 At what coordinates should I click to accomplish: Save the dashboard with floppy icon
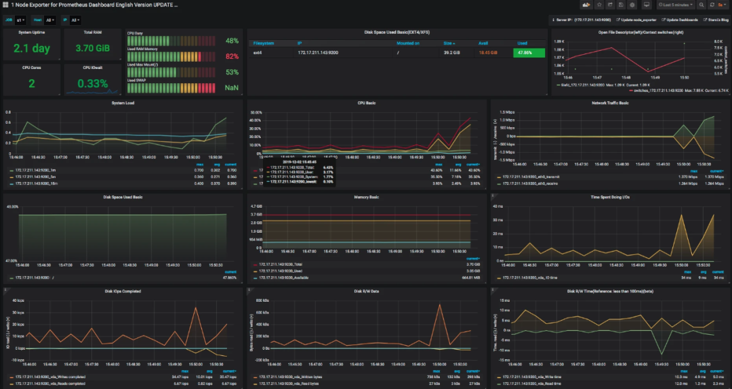pos(621,5)
